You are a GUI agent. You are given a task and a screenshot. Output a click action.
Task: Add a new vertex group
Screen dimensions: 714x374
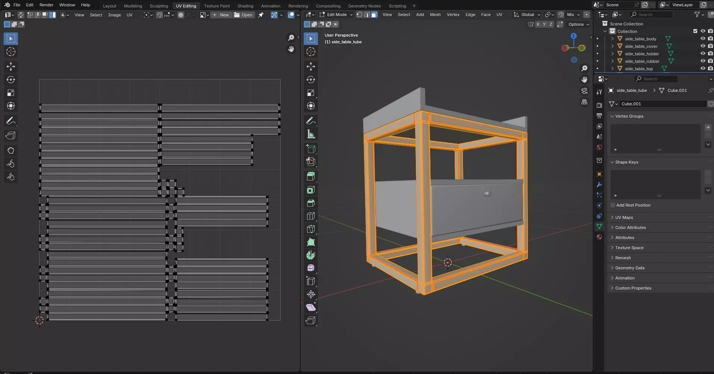point(708,127)
